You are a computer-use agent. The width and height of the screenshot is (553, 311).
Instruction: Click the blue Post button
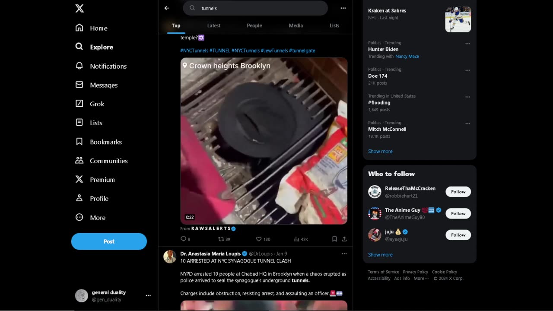click(x=109, y=241)
